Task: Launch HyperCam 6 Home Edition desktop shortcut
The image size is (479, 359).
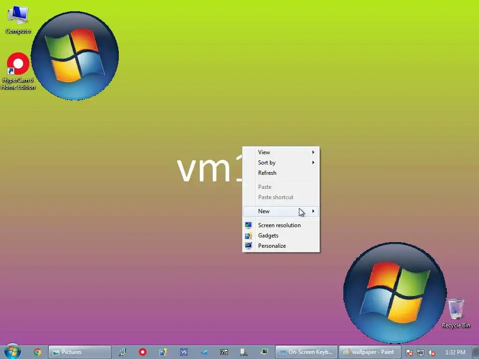Action: coord(18,71)
